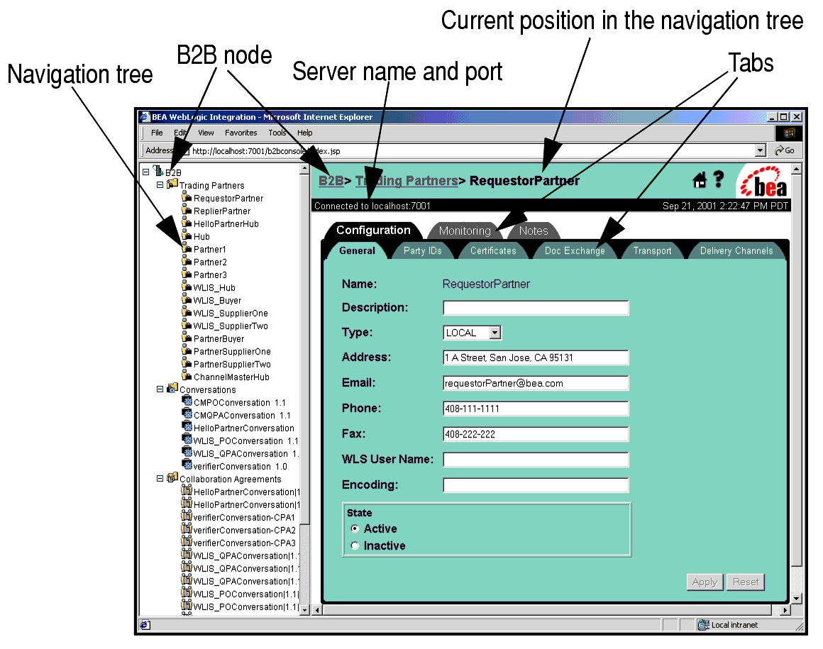Click the folder icon beside Conversations

172,388
